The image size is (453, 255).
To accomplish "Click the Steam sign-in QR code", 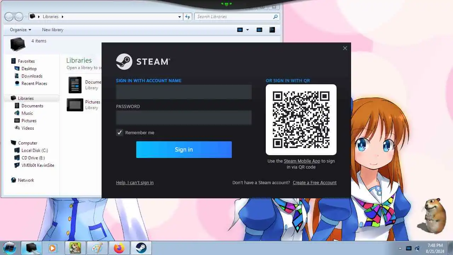I will click(x=301, y=119).
